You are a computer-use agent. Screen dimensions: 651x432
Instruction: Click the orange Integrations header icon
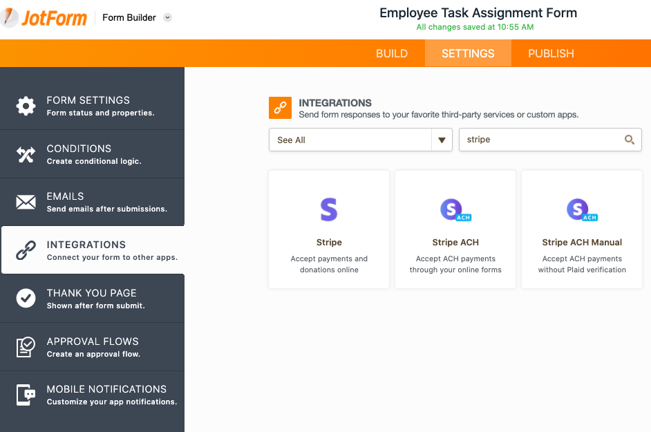[281, 108]
